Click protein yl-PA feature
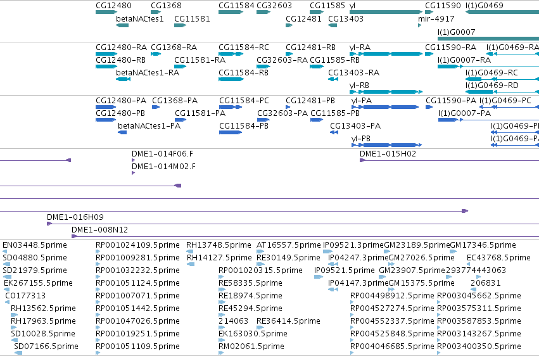Viewport: 539px width, 356px height. click(x=385, y=107)
